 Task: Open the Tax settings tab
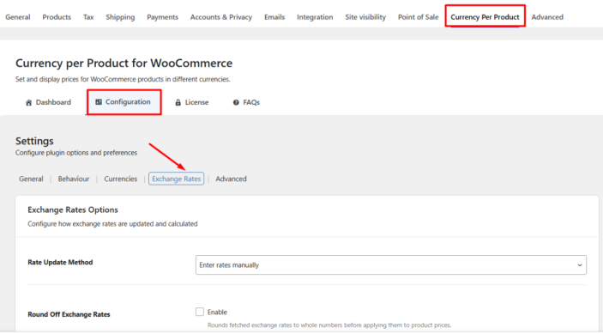(88, 17)
